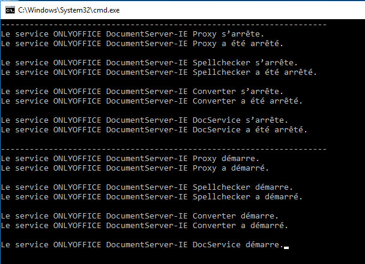Click the "Converter s'arrête" output line
This screenshot has width=365, height=264.
click(142, 92)
